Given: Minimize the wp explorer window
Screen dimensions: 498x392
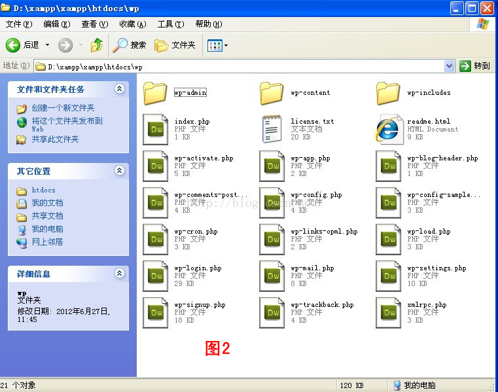Looking at the screenshot, I should [x=457, y=9].
